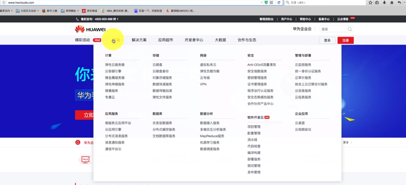
Task: Open the 大数据 menu
Action: [x=220, y=40]
